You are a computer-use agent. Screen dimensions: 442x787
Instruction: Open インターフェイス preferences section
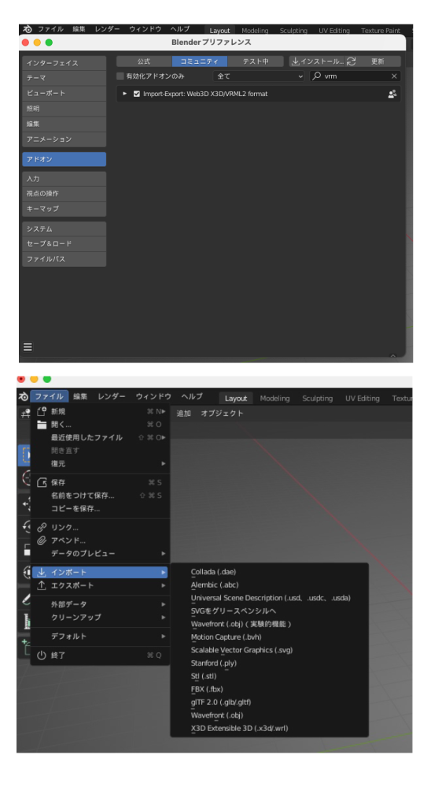(x=64, y=63)
